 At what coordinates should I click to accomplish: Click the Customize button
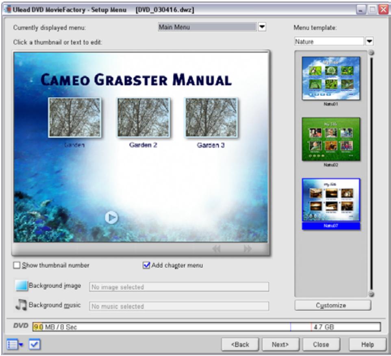tap(332, 305)
